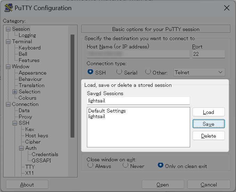This screenshot has width=236, height=192.
Task: Select Serial connection type radio button
Action: [x=119, y=72]
